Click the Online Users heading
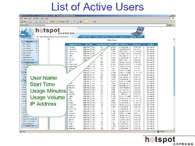 111,40
